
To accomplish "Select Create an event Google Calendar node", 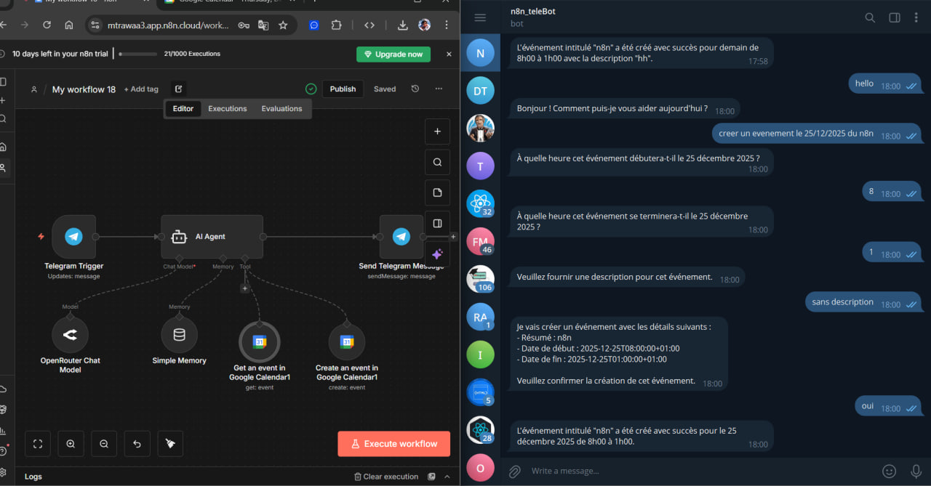I will (x=347, y=341).
